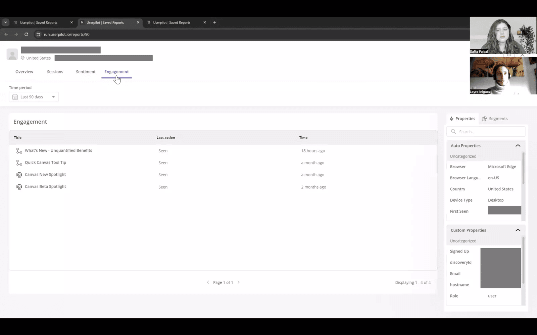Click the flow icon beside What's New - Unquantified Benefits

19,150
